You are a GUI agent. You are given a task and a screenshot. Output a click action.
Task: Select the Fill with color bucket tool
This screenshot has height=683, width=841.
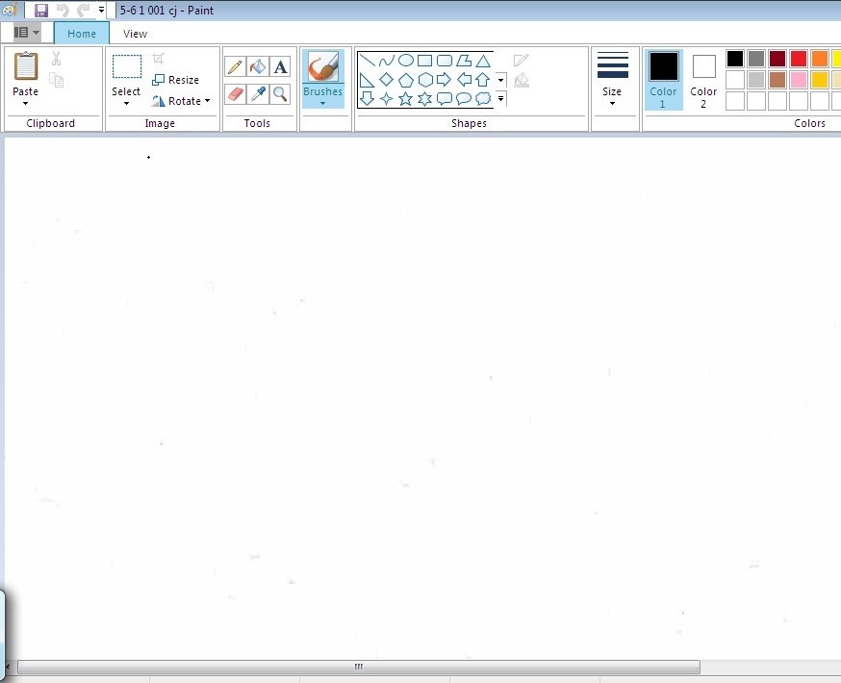pos(258,66)
